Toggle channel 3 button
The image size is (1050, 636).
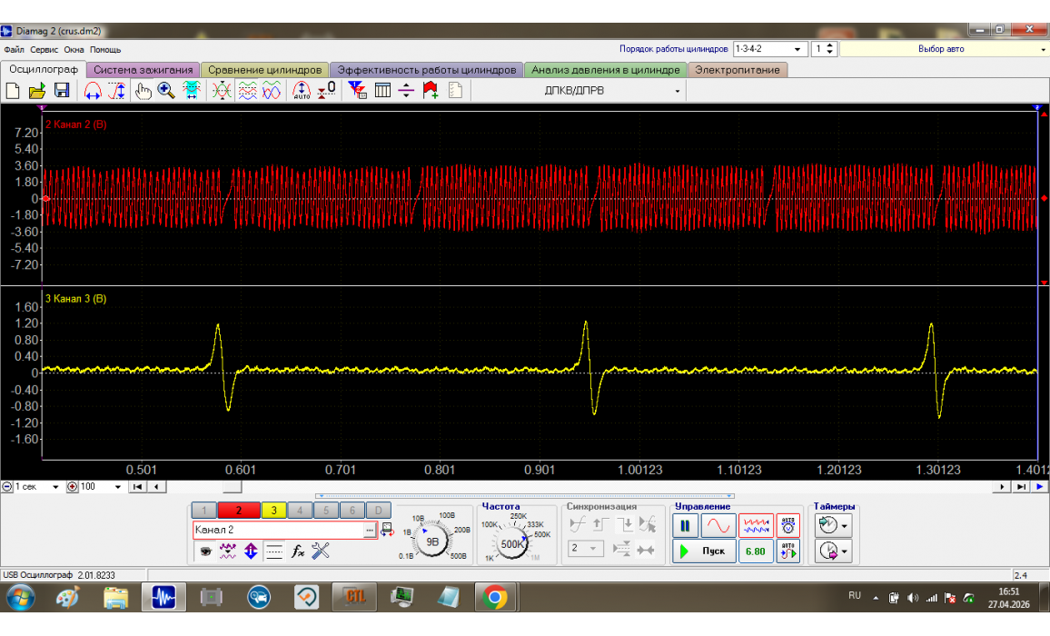[273, 511]
